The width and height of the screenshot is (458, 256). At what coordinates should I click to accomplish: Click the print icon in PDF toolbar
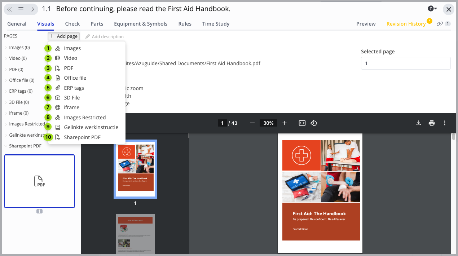click(x=432, y=123)
